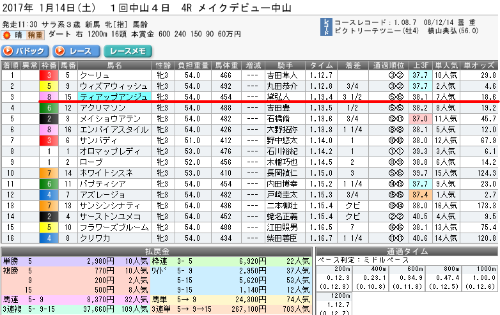The image size is (500, 315).
Task: Click jockey 吉田隼人
Action: click(282, 75)
